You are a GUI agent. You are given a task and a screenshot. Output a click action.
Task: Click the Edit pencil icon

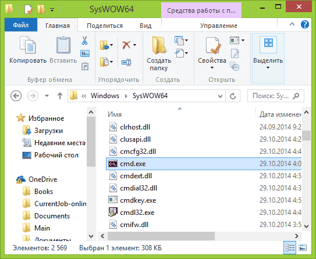tap(235, 53)
